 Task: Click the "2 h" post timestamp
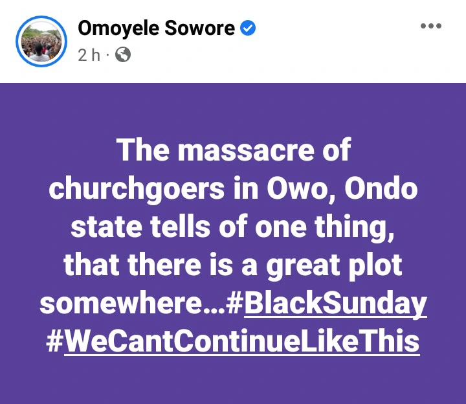(x=89, y=55)
